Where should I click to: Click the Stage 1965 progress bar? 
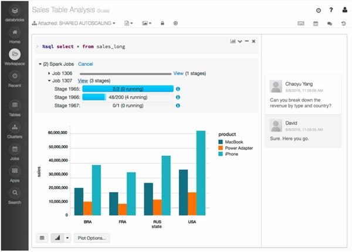tap(128, 89)
